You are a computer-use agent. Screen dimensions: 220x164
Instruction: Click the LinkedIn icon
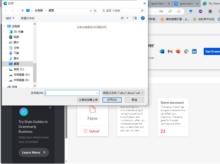tap(194, 51)
